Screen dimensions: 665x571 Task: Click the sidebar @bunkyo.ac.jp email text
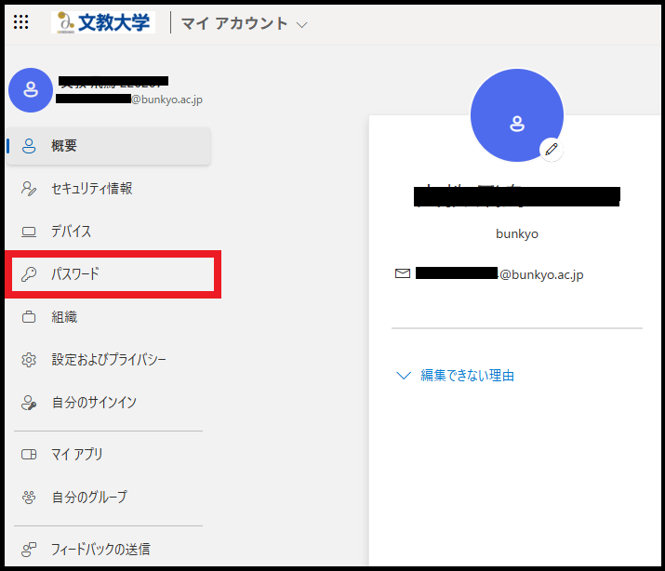[x=166, y=100]
